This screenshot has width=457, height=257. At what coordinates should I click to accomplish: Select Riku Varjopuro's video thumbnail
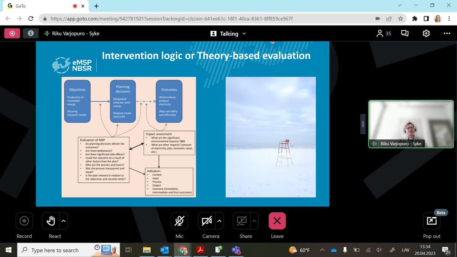411,124
